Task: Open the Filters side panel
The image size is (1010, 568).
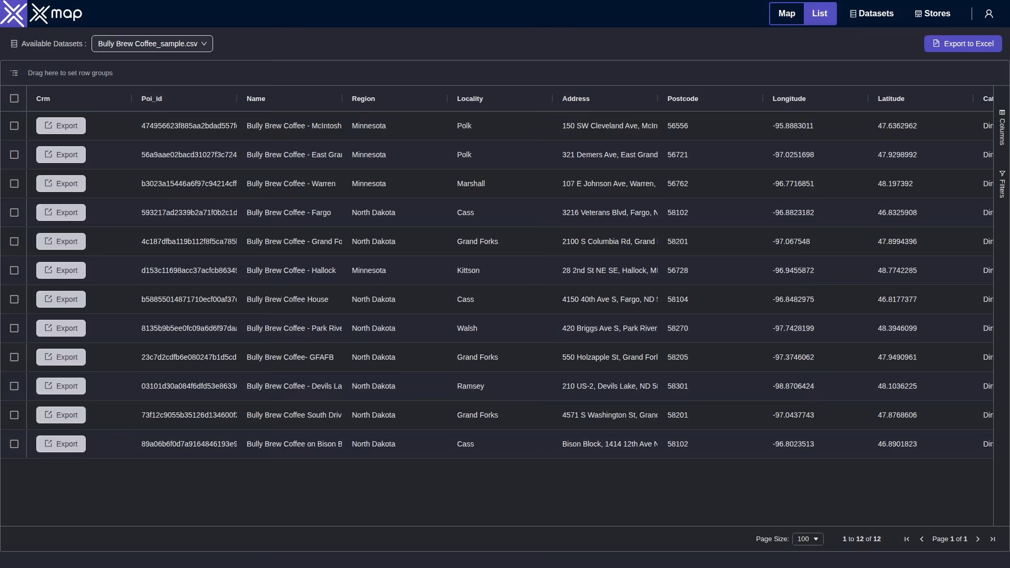Action: click(x=1002, y=184)
